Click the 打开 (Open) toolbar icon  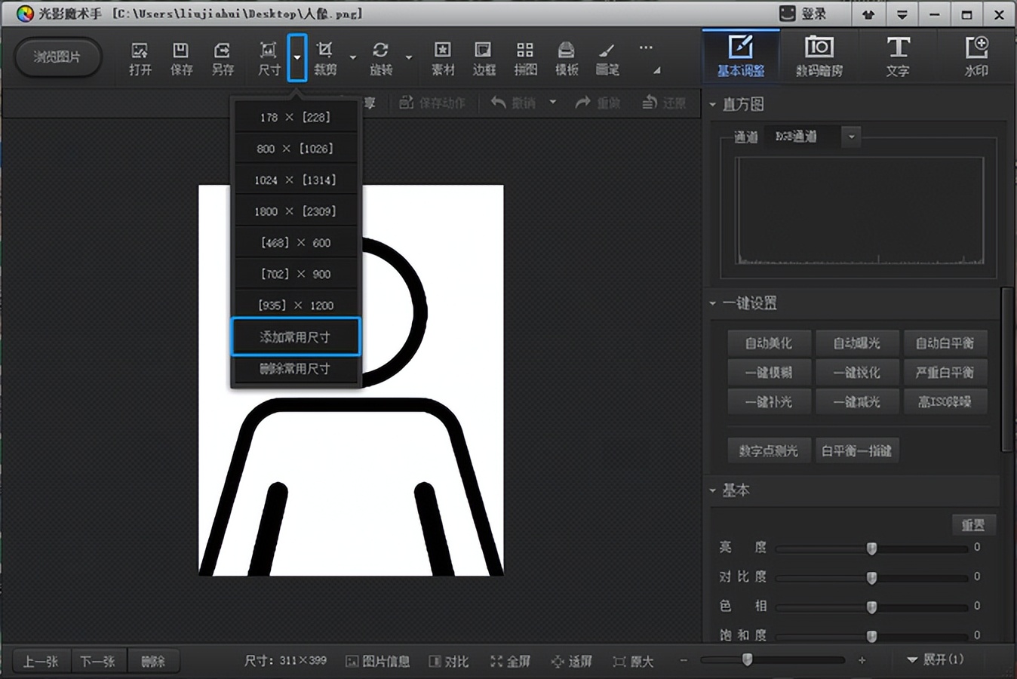140,58
